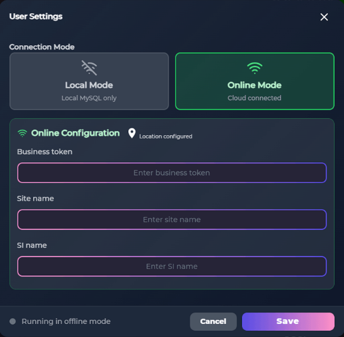Save the user settings
Image resolution: width=344 pixels, height=337 pixels.
click(288, 321)
